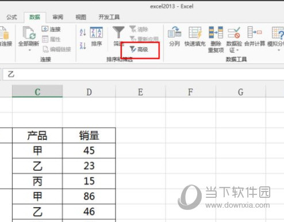The image size is (284, 222).
Task: Open the custom Sort dialog
Action: 96,36
